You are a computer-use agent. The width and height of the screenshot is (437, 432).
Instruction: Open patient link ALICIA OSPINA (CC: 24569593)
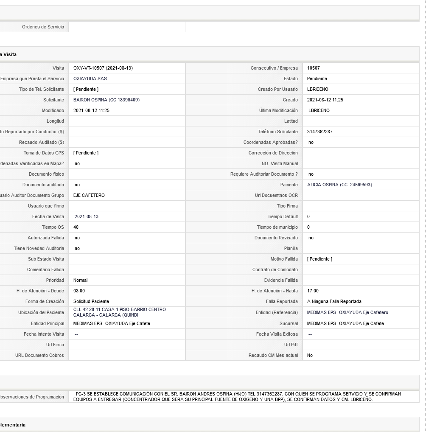tap(339, 185)
